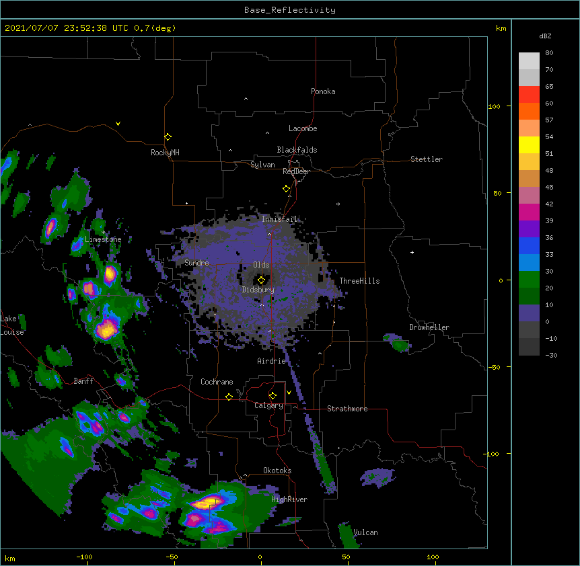Click the RockyMH label
The width and height of the screenshot is (580, 566).
[x=165, y=153]
